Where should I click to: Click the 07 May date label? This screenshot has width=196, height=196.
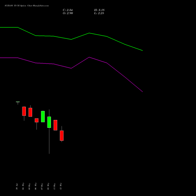[42, 186]
